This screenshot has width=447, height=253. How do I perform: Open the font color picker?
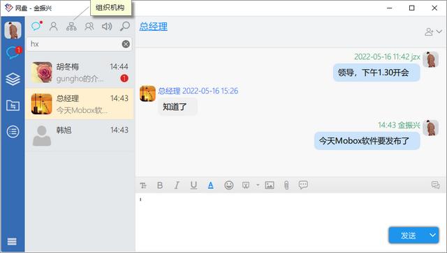[x=211, y=185]
